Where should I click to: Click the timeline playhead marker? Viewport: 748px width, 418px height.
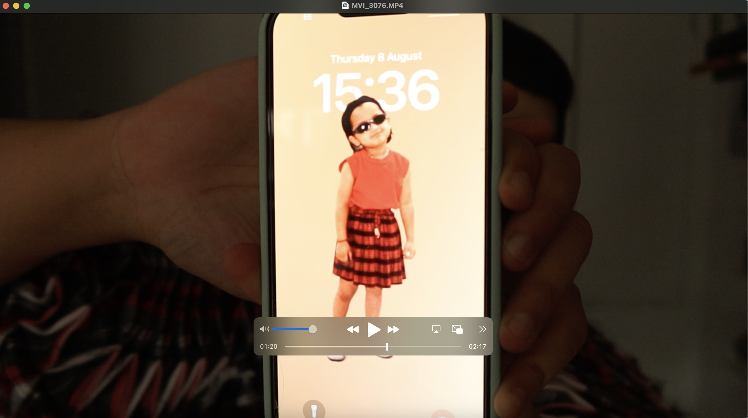pyautogui.click(x=387, y=347)
